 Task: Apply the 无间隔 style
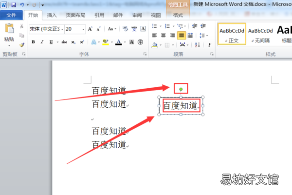pyautogui.click(x=260, y=34)
